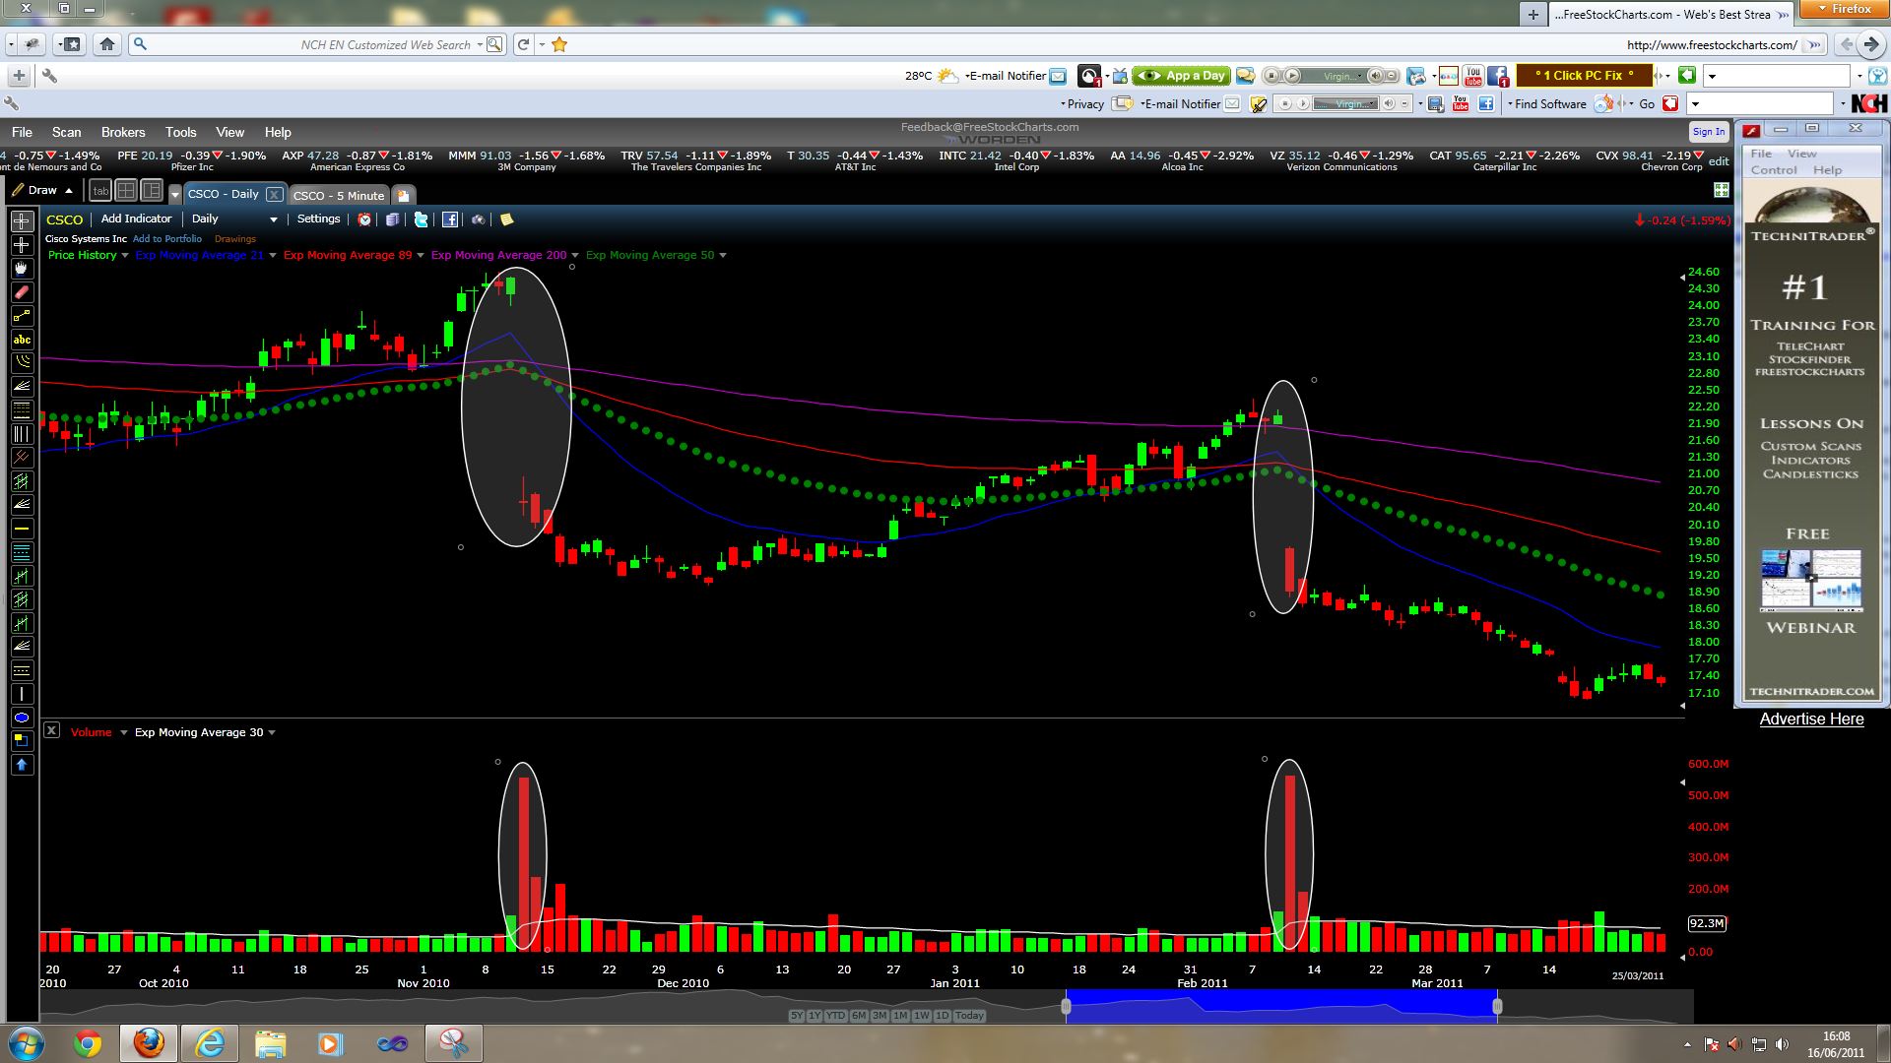Switch to the sidebar split layout
Viewport: 1891px width, 1063px height.
(151, 191)
